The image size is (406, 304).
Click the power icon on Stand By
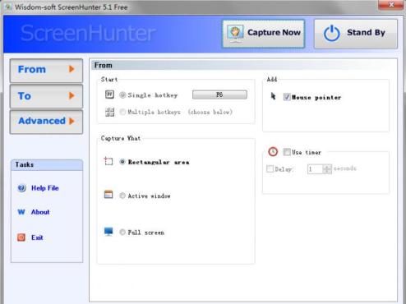tap(331, 34)
